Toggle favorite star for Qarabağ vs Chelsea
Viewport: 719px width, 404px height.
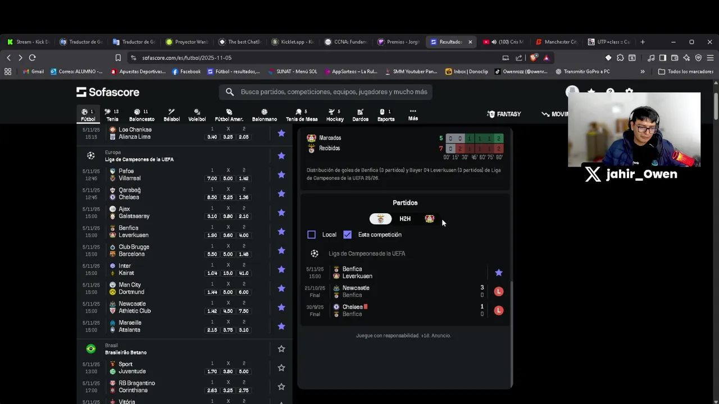pos(281,194)
